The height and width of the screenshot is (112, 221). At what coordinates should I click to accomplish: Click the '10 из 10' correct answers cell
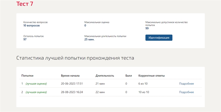click(x=144, y=92)
